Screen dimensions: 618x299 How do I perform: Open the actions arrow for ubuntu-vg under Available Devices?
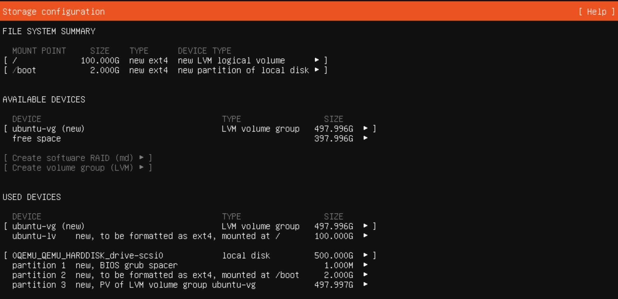click(365, 129)
